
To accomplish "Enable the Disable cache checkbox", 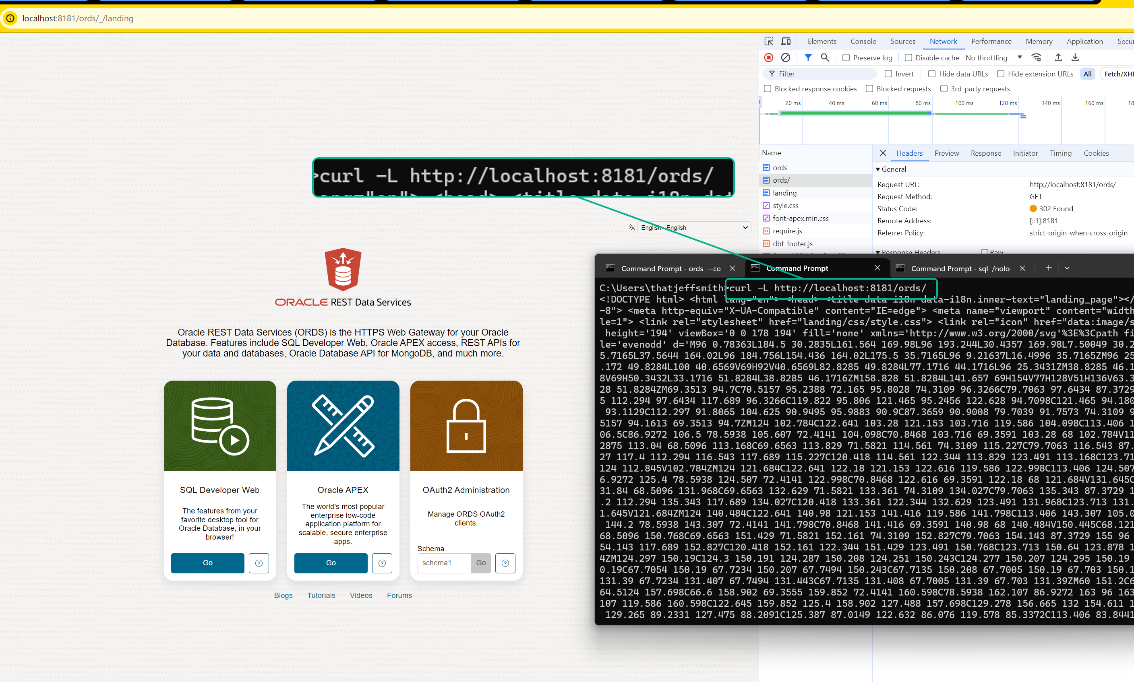I will point(908,58).
